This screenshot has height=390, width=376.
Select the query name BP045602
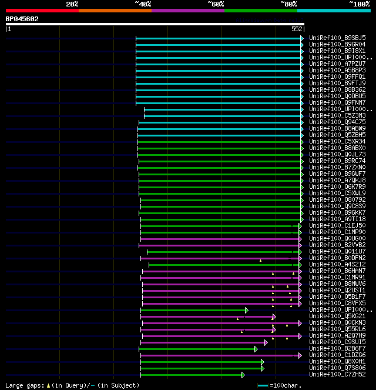click(x=22, y=19)
